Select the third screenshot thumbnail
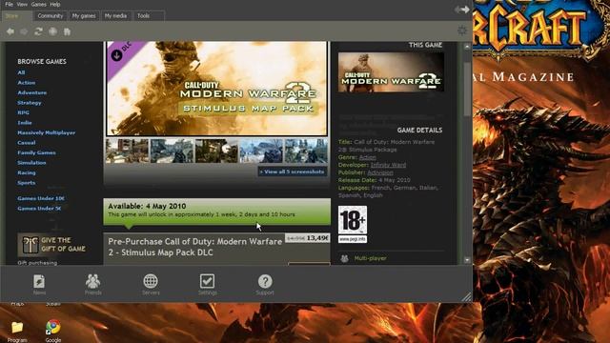This screenshot has width=610, height=343. coord(216,151)
